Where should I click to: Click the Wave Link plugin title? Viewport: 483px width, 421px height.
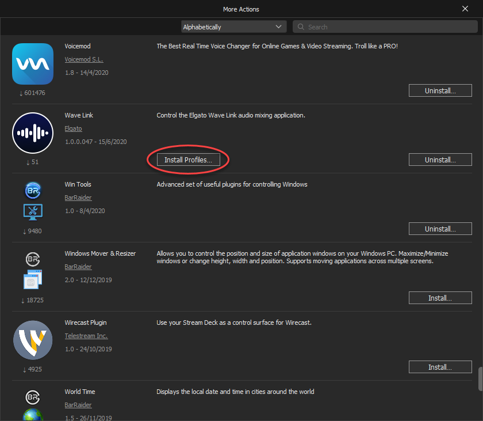[79, 115]
